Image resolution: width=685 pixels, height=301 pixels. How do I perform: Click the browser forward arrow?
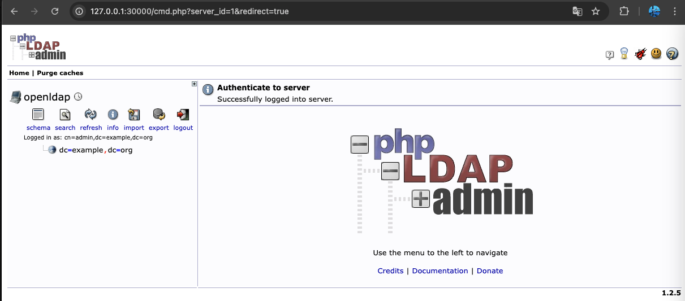click(35, 11)
